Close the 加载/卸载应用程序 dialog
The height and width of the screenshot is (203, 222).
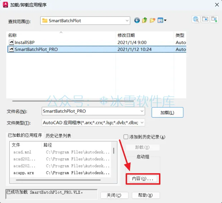(x=217, y=5)
